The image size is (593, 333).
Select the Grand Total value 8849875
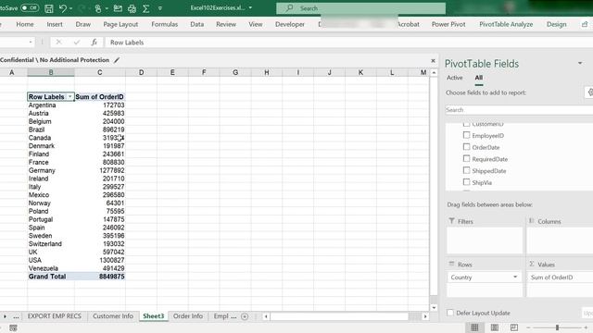point(100,277)
